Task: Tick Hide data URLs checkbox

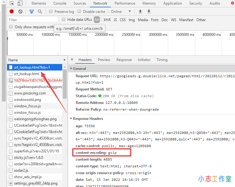Action: pyautogui.click(x=64, y=20)
